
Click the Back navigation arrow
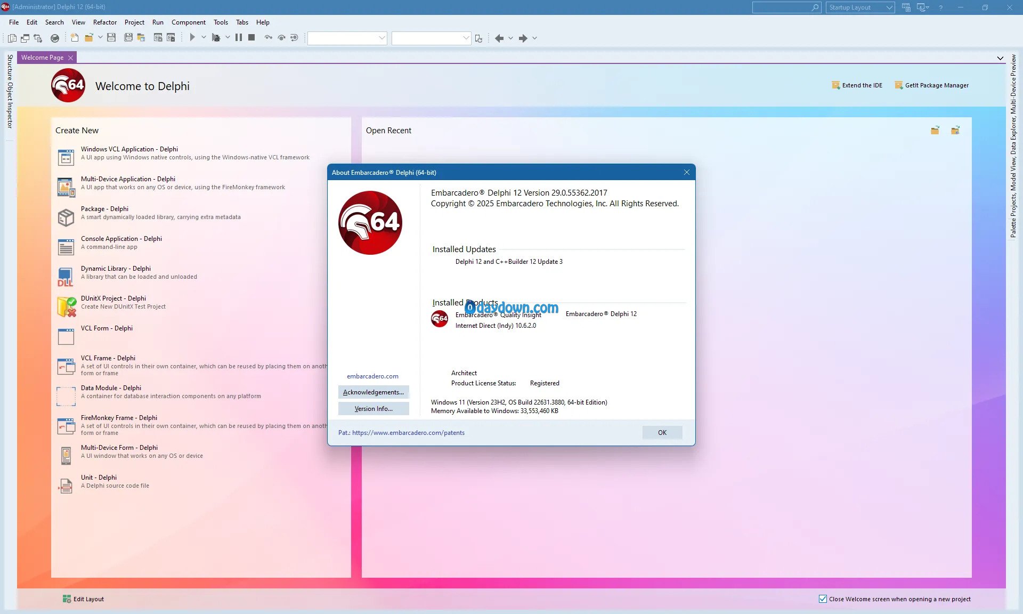(x=499, y=38)
